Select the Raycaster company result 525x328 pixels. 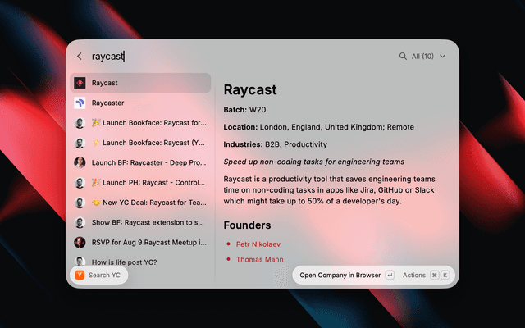(140, 102)
